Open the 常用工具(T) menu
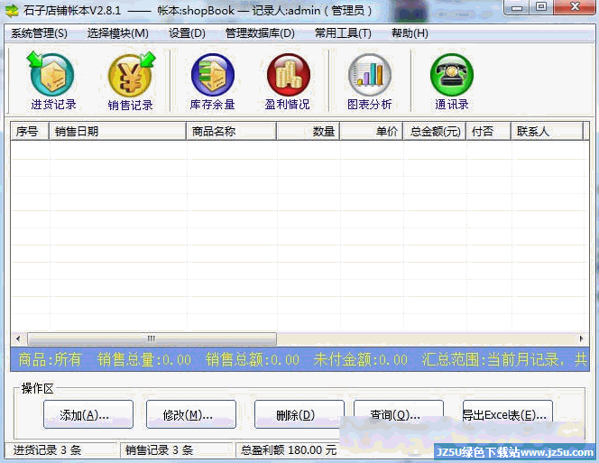599x463 pixels. point(343,33)
